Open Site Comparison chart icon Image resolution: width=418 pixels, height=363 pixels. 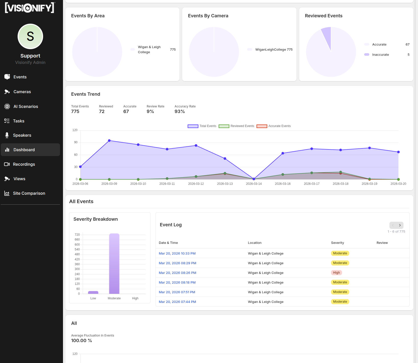(7, 193)
